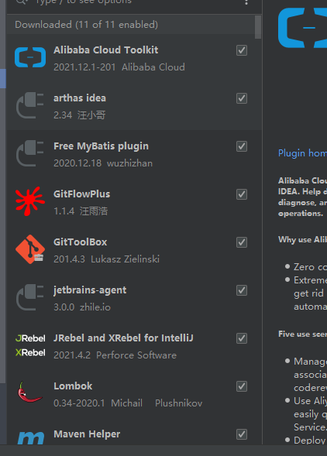
Task: Click the GitToolBox orange git icon
Action: click(30, 249)
